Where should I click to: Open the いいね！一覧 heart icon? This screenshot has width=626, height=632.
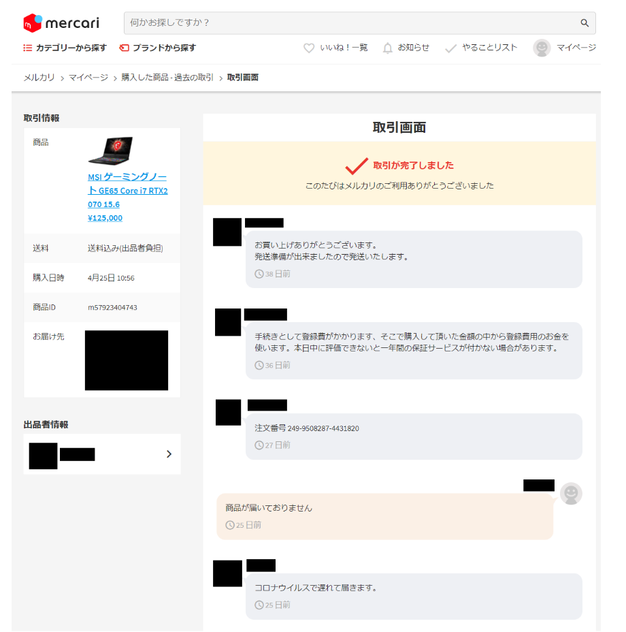tap(309, 48)
